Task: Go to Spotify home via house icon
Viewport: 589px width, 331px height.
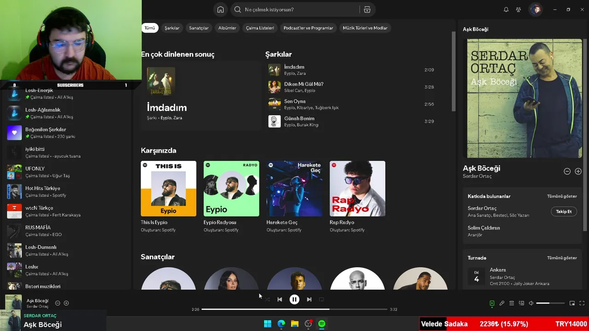Action: click(220, 10)
